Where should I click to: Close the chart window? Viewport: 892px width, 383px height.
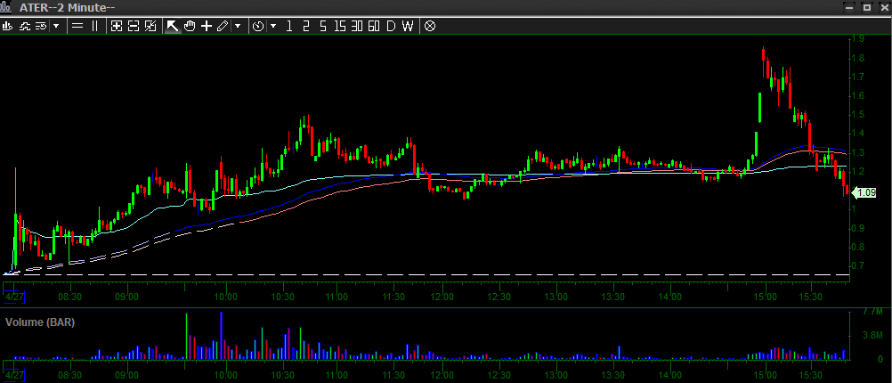pos(883,7)
